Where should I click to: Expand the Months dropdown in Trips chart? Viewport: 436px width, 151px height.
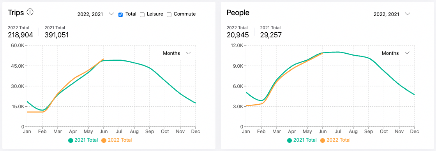click(177, 53)
